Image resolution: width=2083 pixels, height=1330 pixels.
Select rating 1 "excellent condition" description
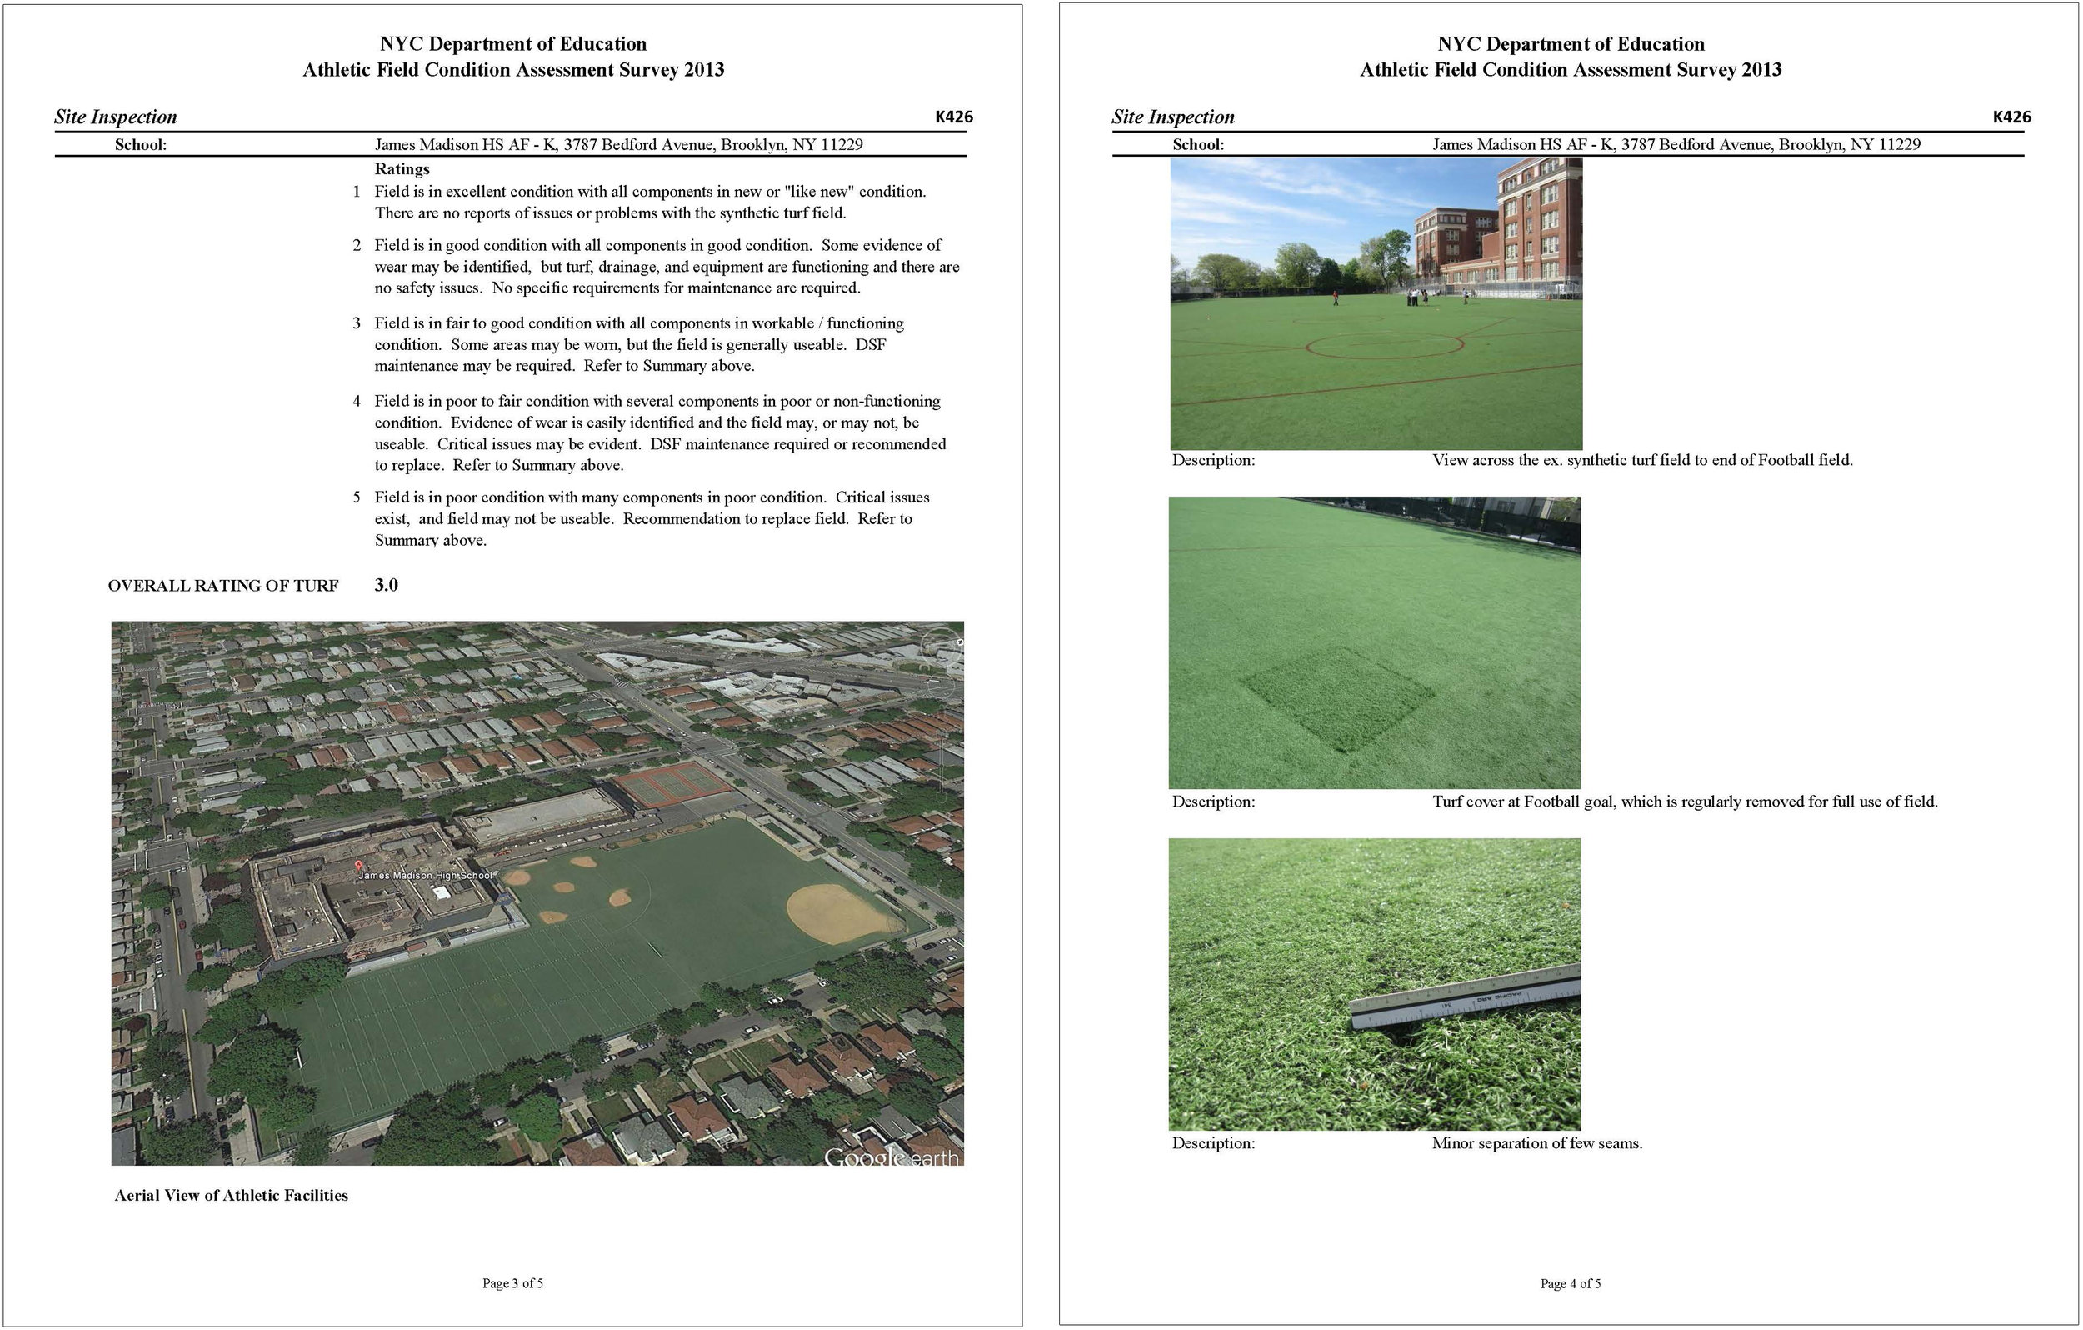click(x=650, y=202)
